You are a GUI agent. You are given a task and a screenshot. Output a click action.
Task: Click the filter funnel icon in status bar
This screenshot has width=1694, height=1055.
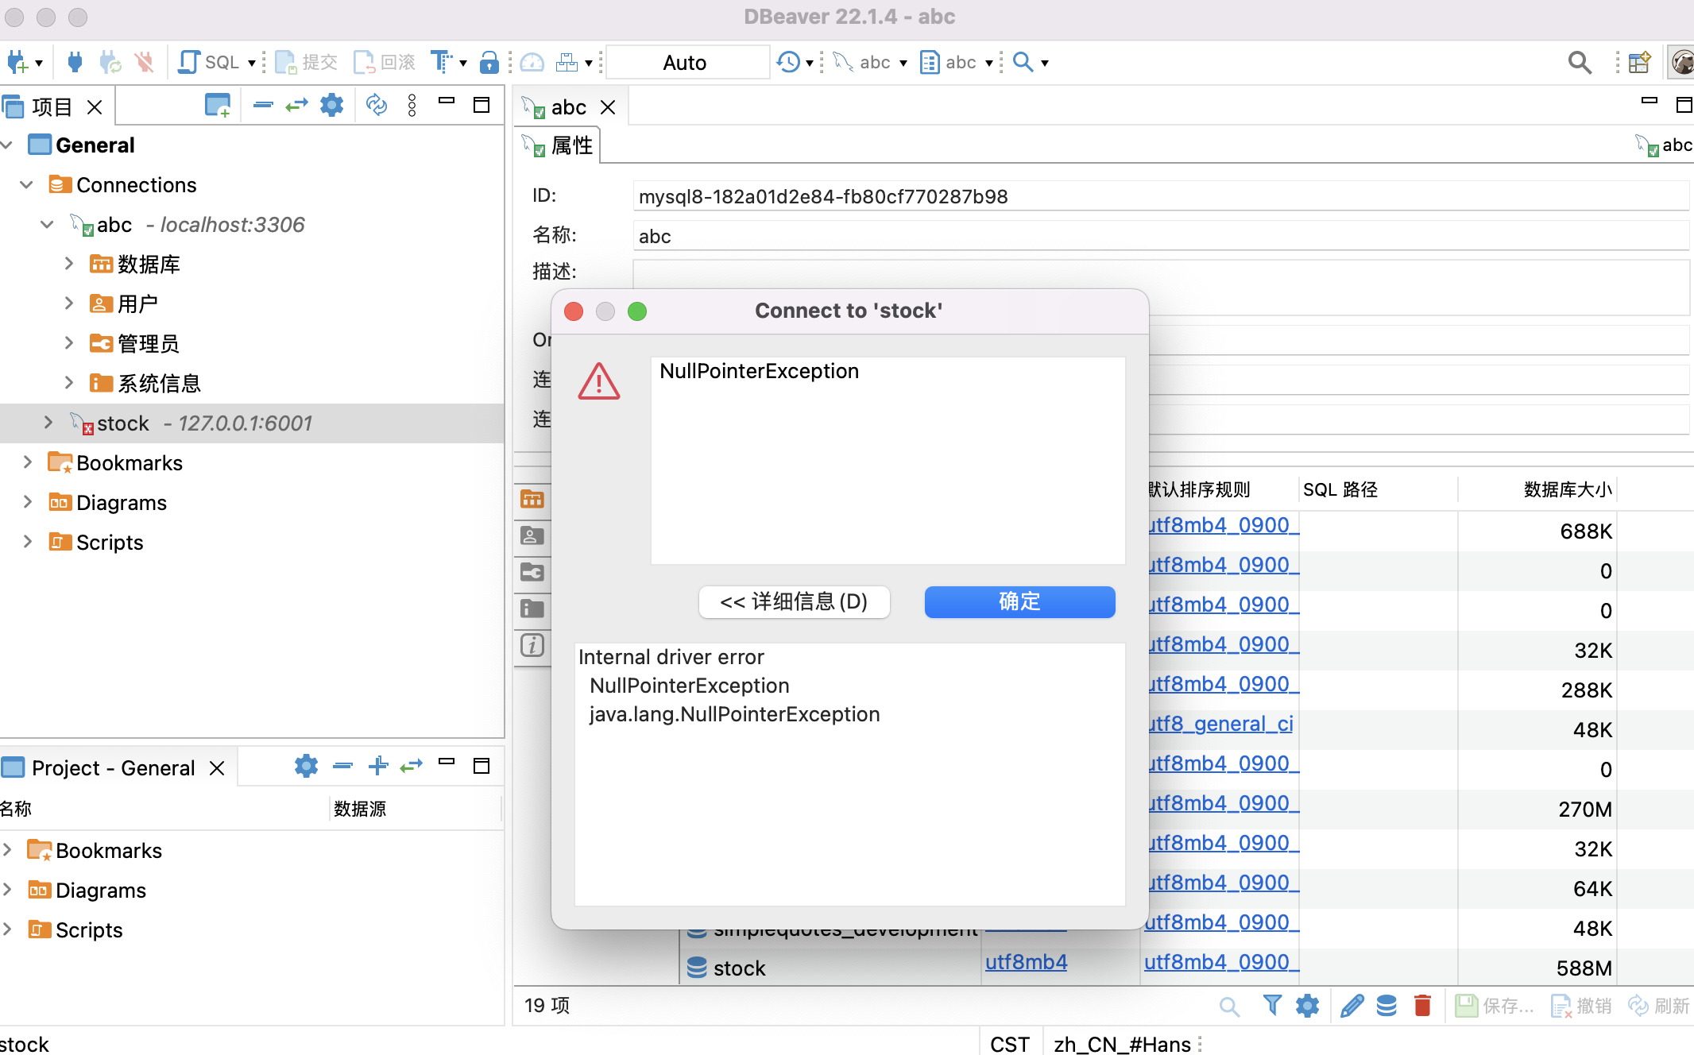pyautogui.click(x=1271, y=1006)
